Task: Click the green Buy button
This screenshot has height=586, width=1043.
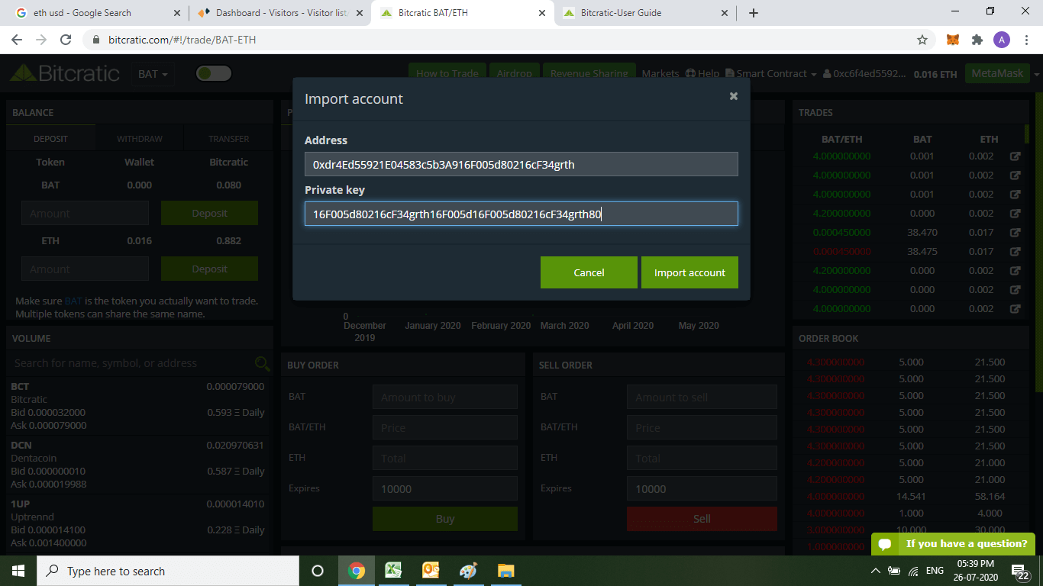Action: coord(445,519)
